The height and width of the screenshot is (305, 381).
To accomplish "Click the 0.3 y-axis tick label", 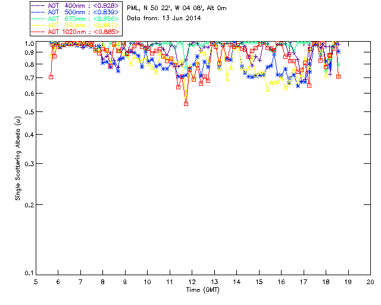I will 29,164.
